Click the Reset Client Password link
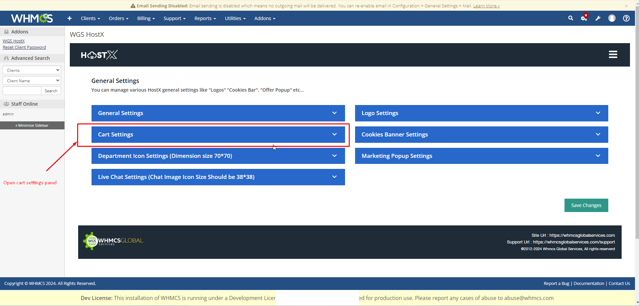639x306 pixels. click(24, 47)
